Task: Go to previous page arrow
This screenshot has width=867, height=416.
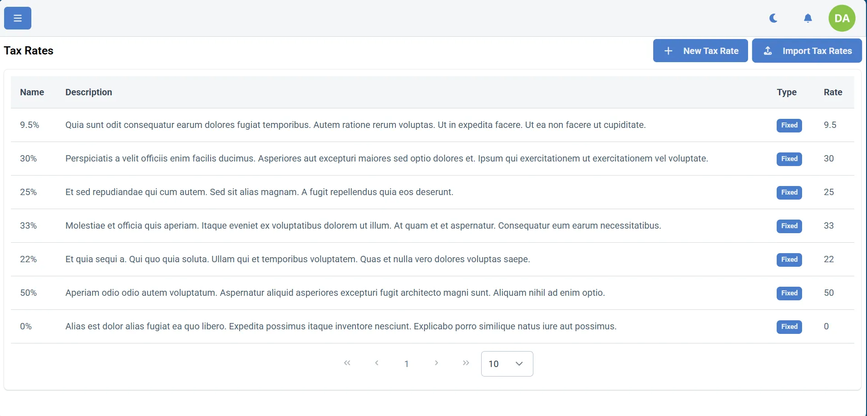Action: pos(377,363)
